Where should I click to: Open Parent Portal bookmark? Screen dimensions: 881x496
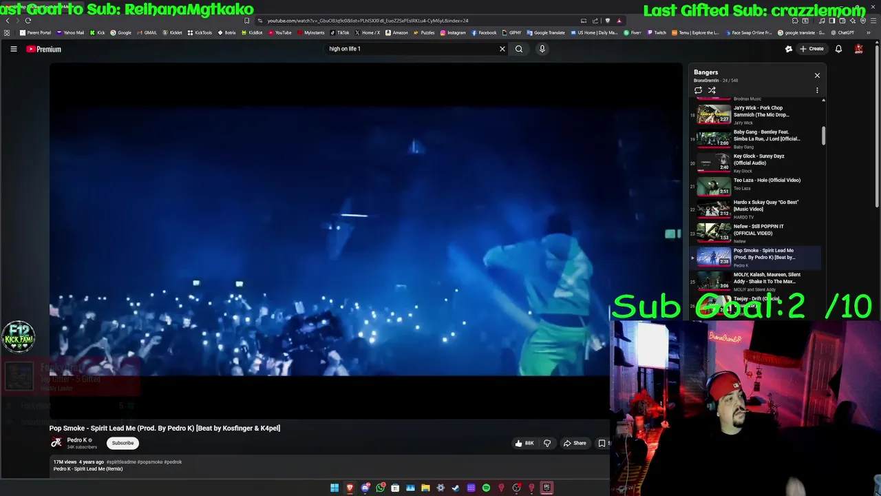(36, 32)
